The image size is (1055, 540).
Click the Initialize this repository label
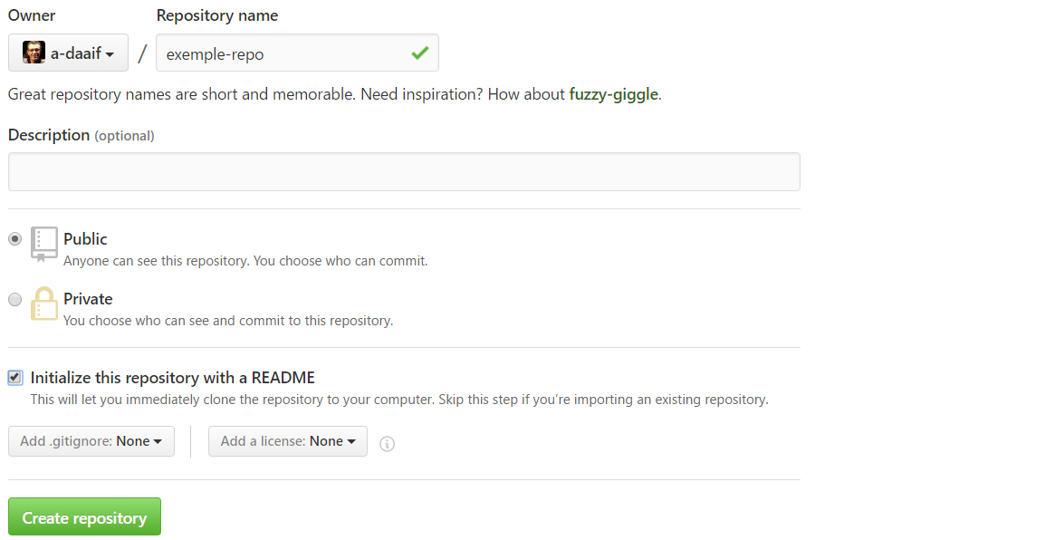[173, 378]
